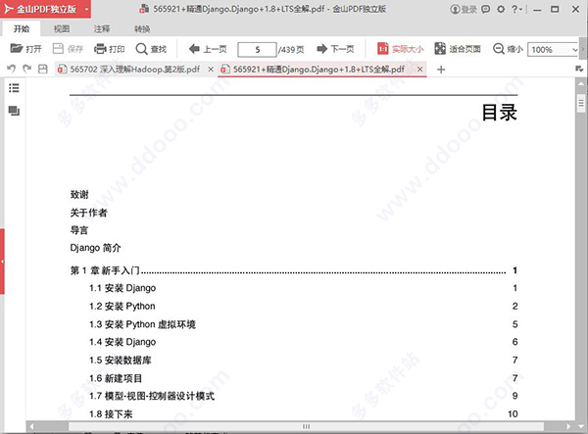Click the 1.3 安装 Python 虚拟环境 entry
Screen dimensions: 588x434
pos(142,324)
